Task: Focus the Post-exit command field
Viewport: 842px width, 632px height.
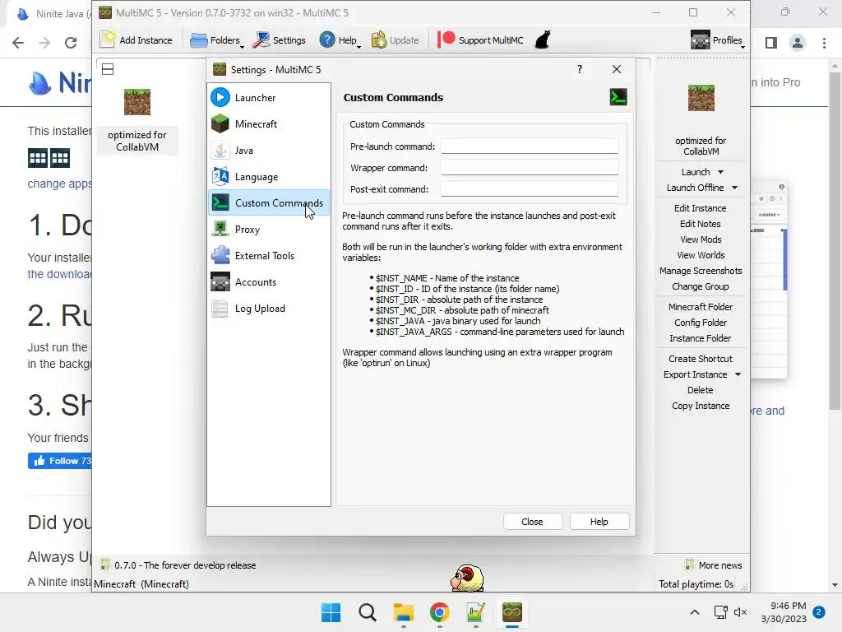Action: click(x=530, y=189)
